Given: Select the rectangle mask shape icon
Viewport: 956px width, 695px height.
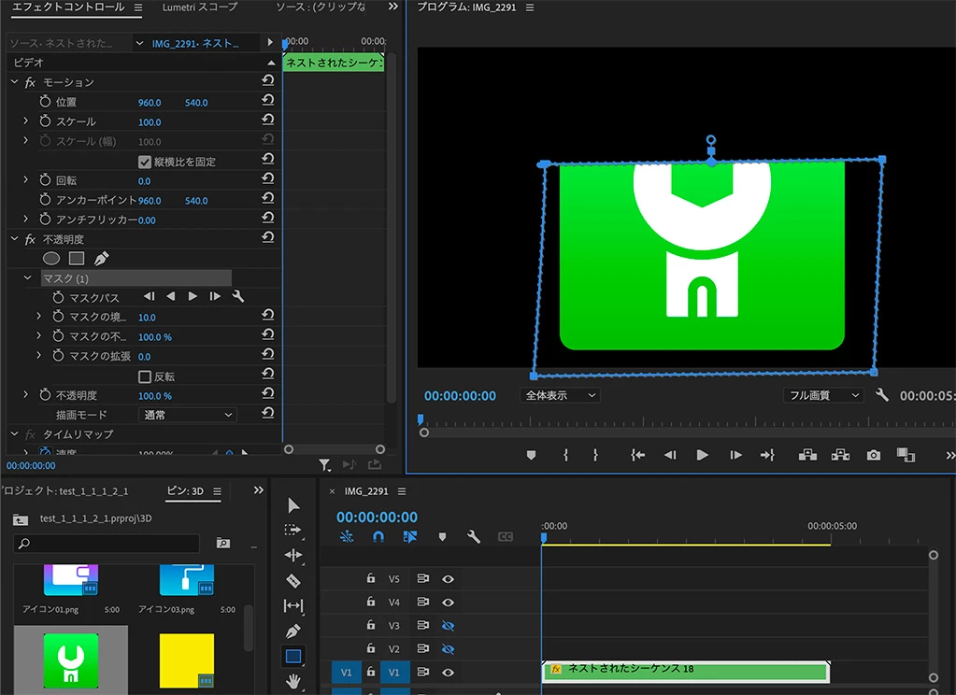Looking at the screenshot, I should pyautogui.click(x=77, y=258).
